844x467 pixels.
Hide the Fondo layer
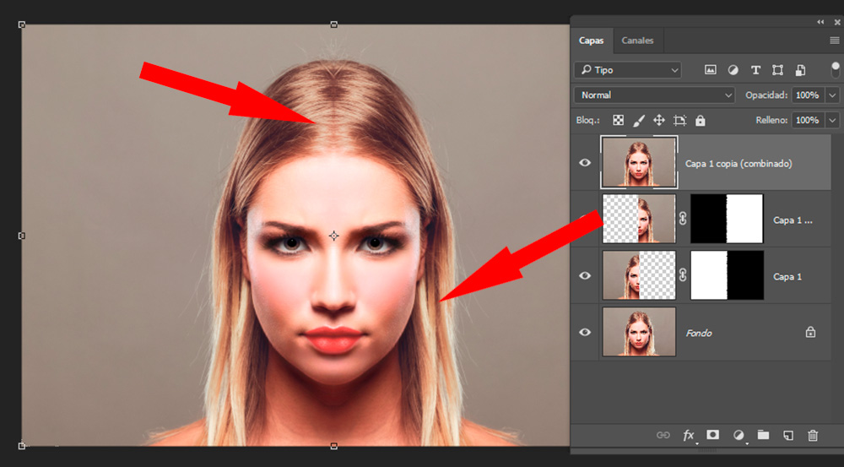pyautogui.click(x=585, y=332)
